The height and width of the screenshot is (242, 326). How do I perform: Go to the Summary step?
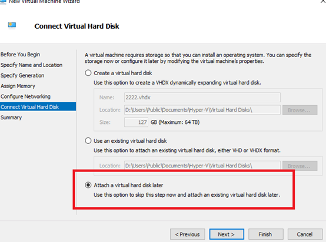[11, 117]
